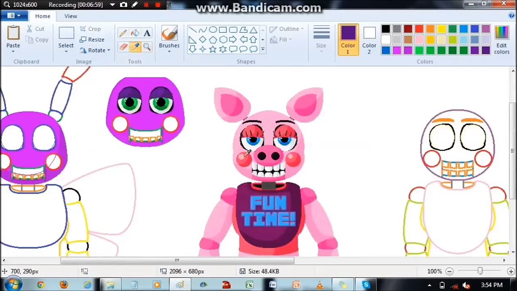This screenshot has height=291, width=517.
Task: Expand the Brushes dropdown
Action: (169, 52)
